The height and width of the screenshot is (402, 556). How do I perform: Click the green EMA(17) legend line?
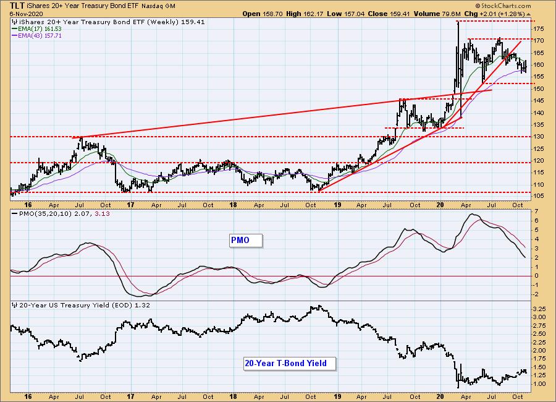point(14,29)
